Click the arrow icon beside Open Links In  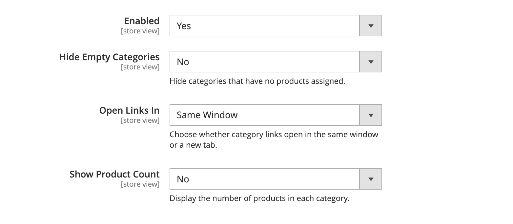[371, 115]
